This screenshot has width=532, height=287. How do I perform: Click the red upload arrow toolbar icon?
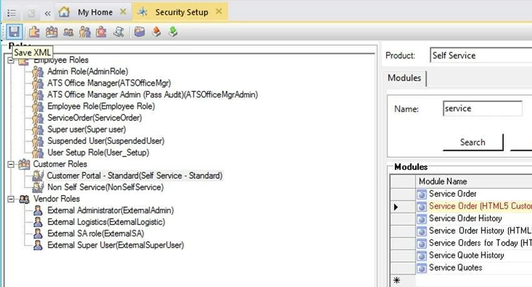pos(156,31)
